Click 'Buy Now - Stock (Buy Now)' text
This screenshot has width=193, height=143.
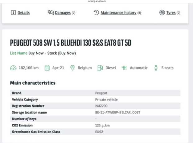point(52,53)
